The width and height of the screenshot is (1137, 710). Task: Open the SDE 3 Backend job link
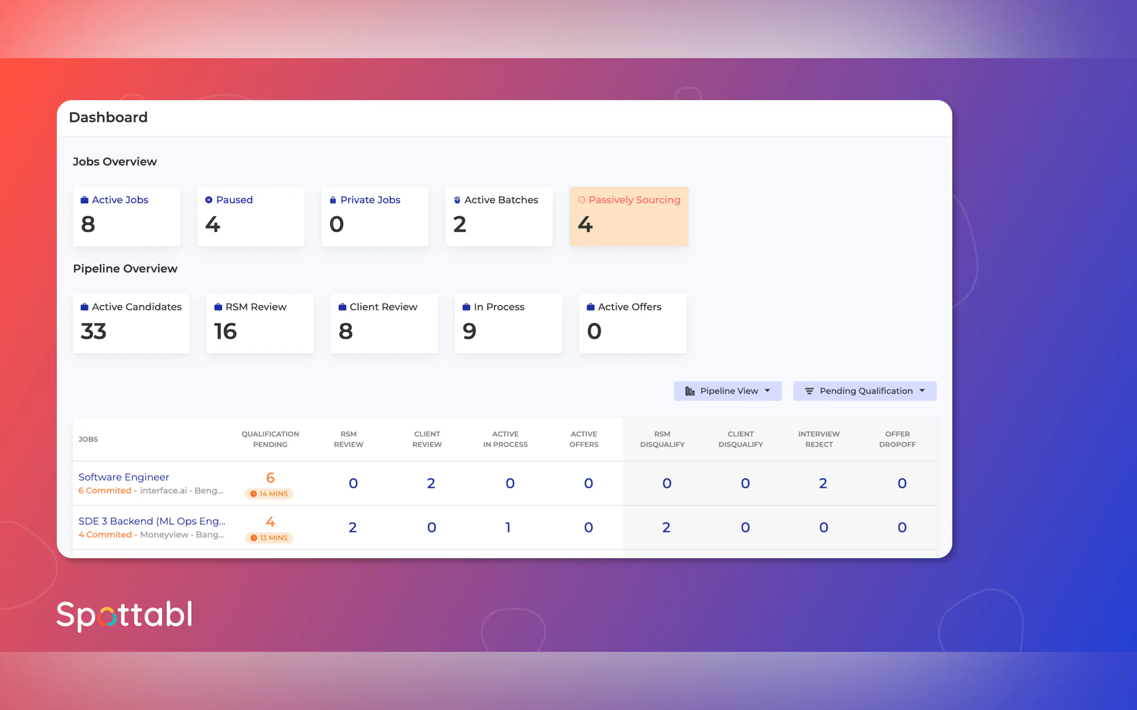[151, 521]
